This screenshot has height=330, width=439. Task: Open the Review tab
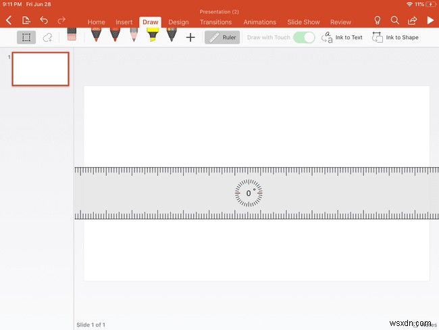[340, 22]
